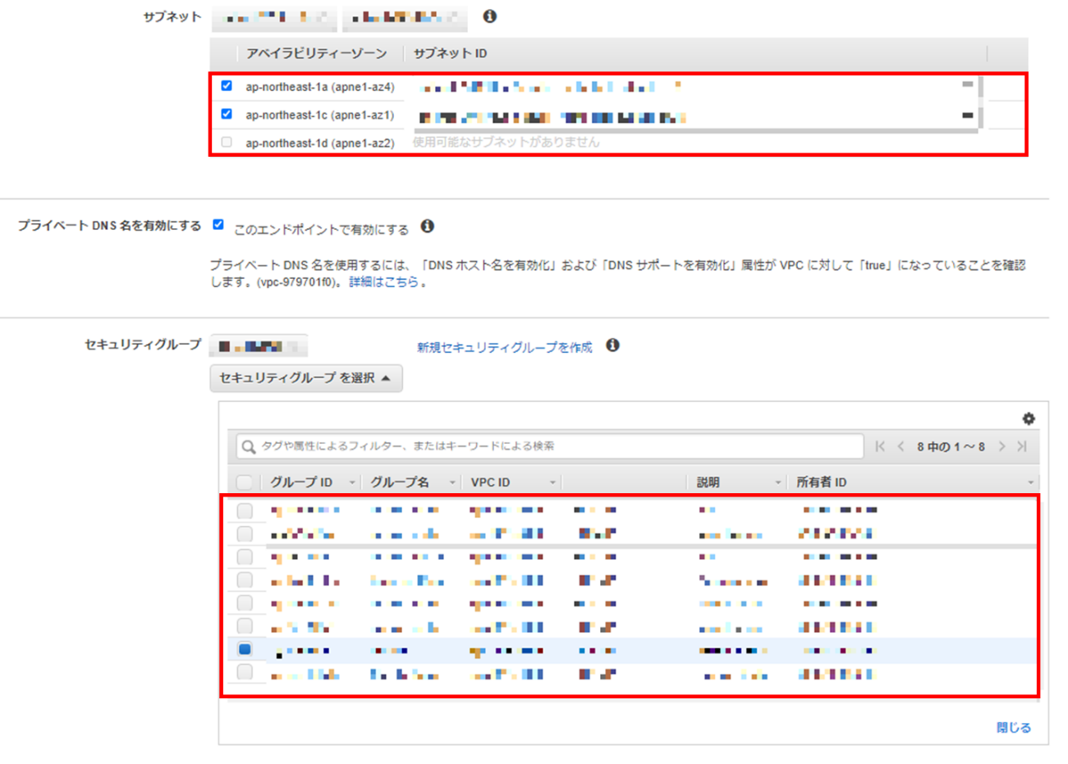Go to next page of security groups

[x=1002, y=446]
